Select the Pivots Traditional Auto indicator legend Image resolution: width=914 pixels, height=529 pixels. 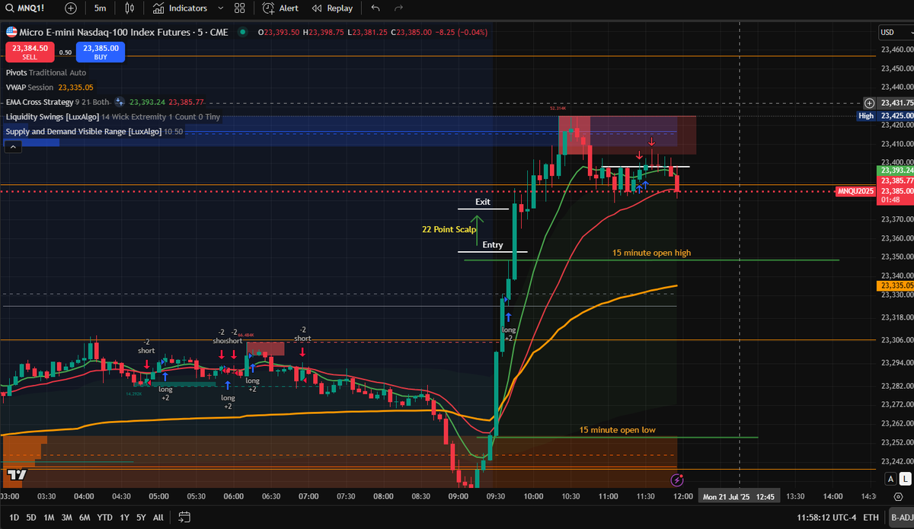[47, 72]
